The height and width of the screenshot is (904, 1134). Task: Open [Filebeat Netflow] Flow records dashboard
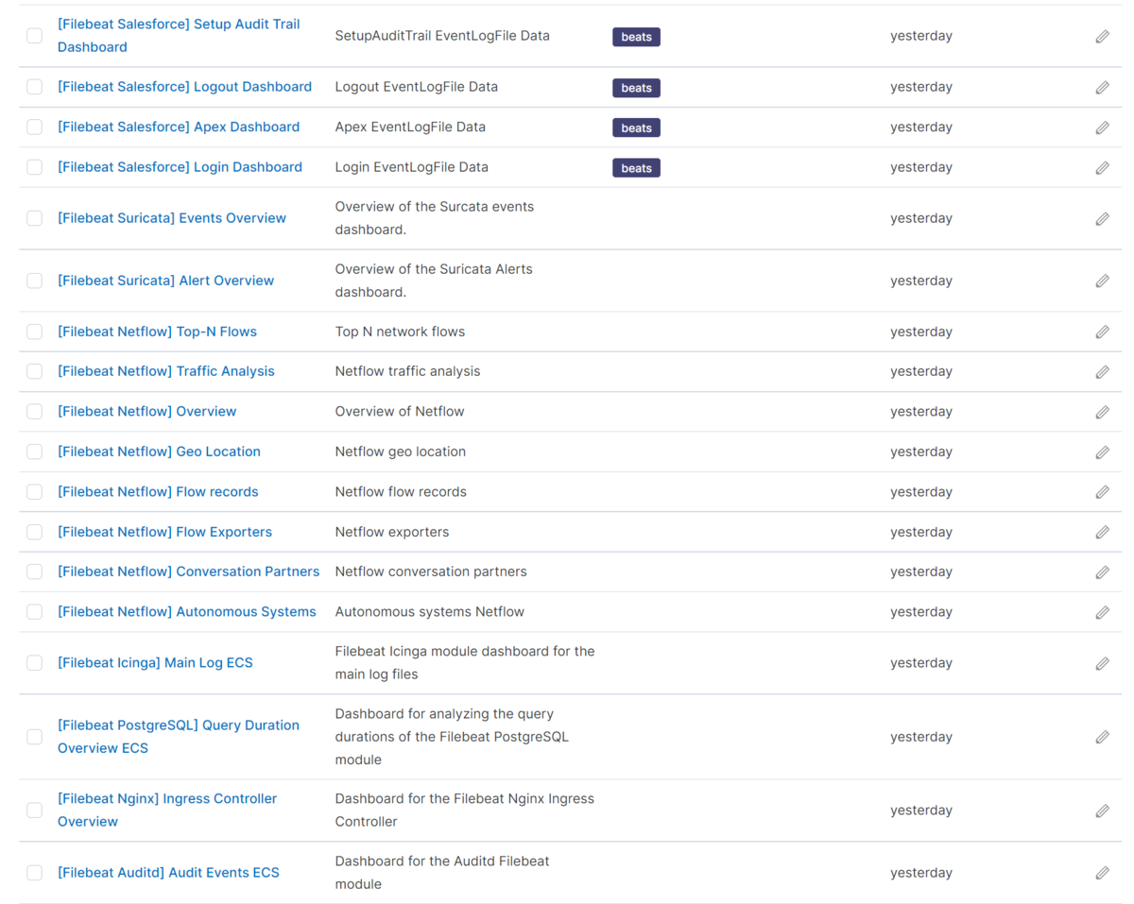click(x=158, y=492)
